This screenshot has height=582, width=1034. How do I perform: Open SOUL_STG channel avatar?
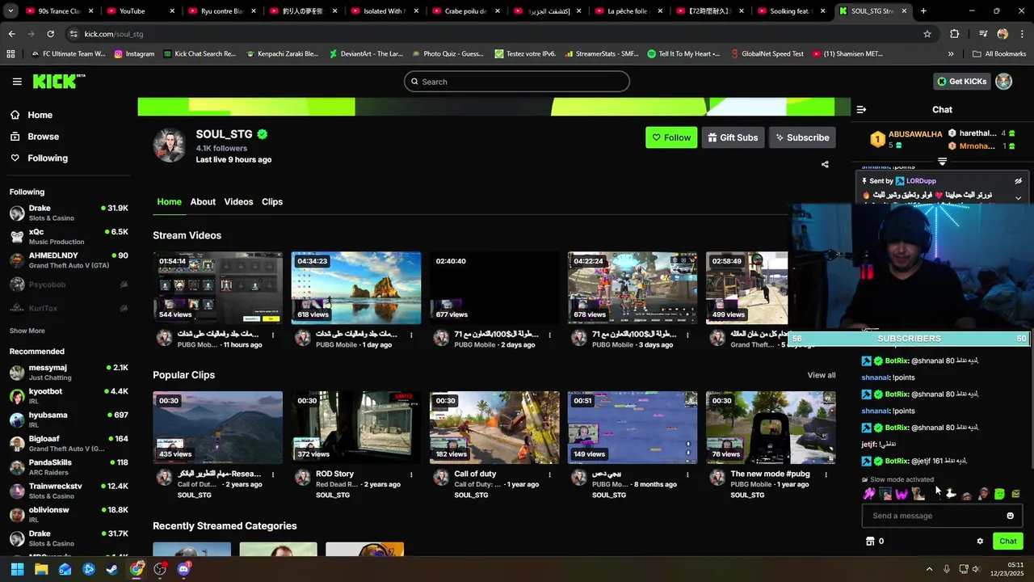170,145
